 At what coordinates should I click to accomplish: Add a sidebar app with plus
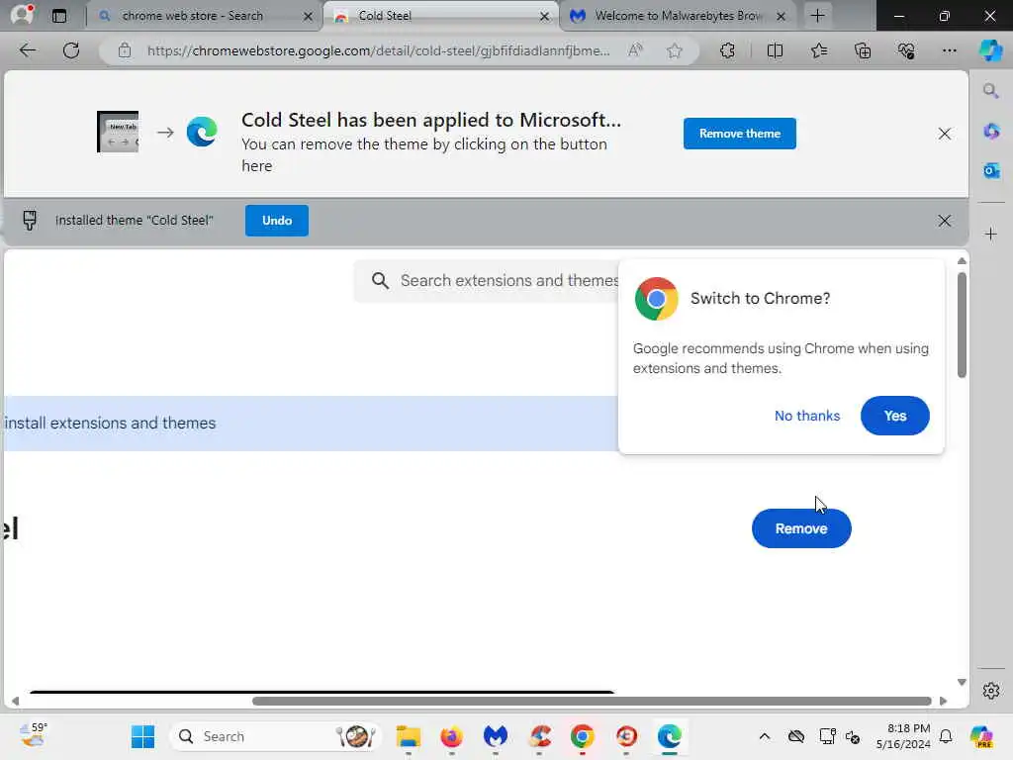click(991, 234)
